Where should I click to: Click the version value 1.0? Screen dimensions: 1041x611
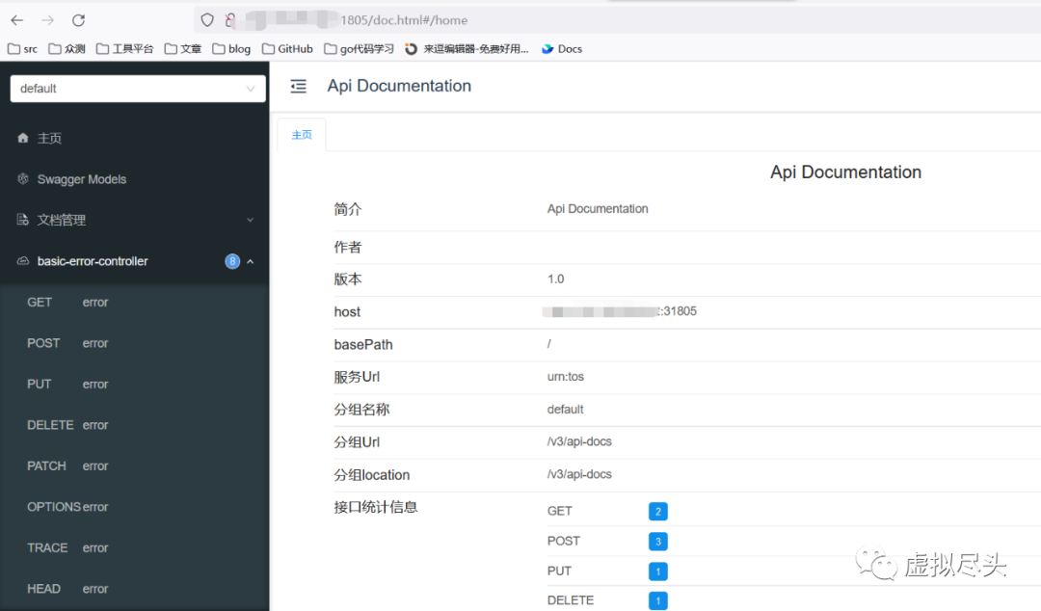pos(556,279)
